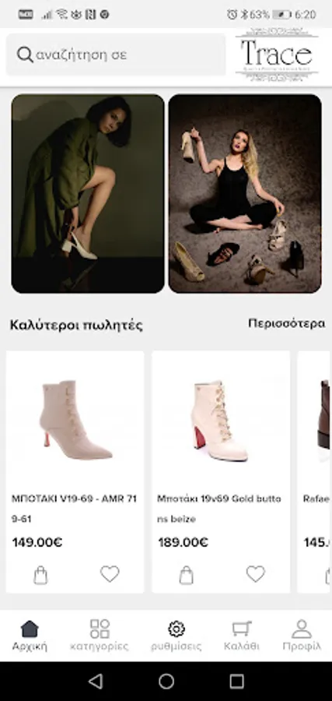
Task: Open κατηγορίες categories tab
Action: [x=99, y=636]
